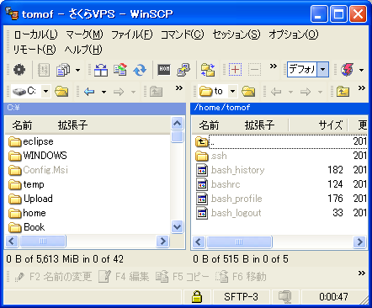Viewport: 372px width, 308px height.
Task: Open the transfer settings preset dropdown
Action: 323,69
